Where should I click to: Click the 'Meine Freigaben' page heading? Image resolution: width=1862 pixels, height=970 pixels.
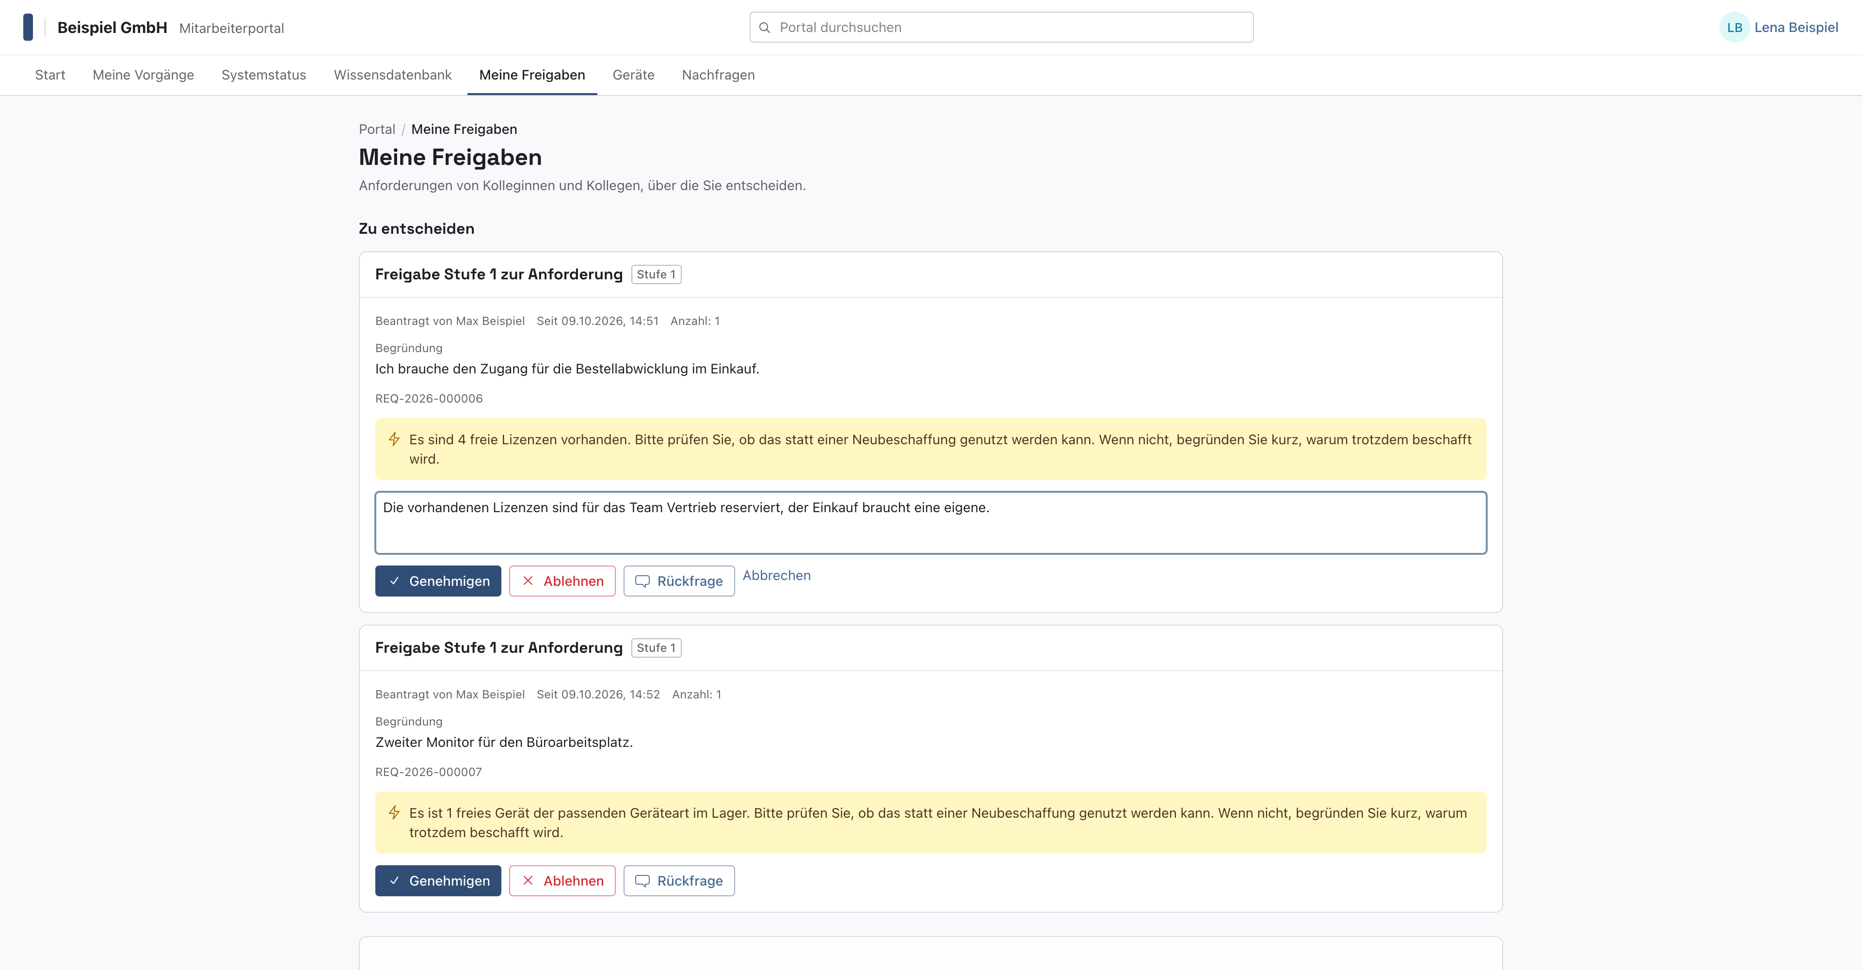pos(450,158)
